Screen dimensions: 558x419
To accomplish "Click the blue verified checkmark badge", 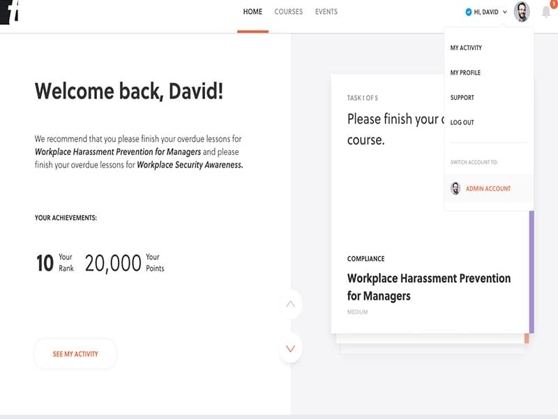I will 468,12.
